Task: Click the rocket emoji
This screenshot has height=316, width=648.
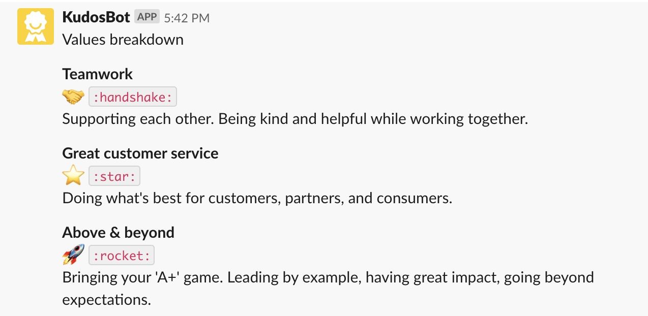Action: 73,255
